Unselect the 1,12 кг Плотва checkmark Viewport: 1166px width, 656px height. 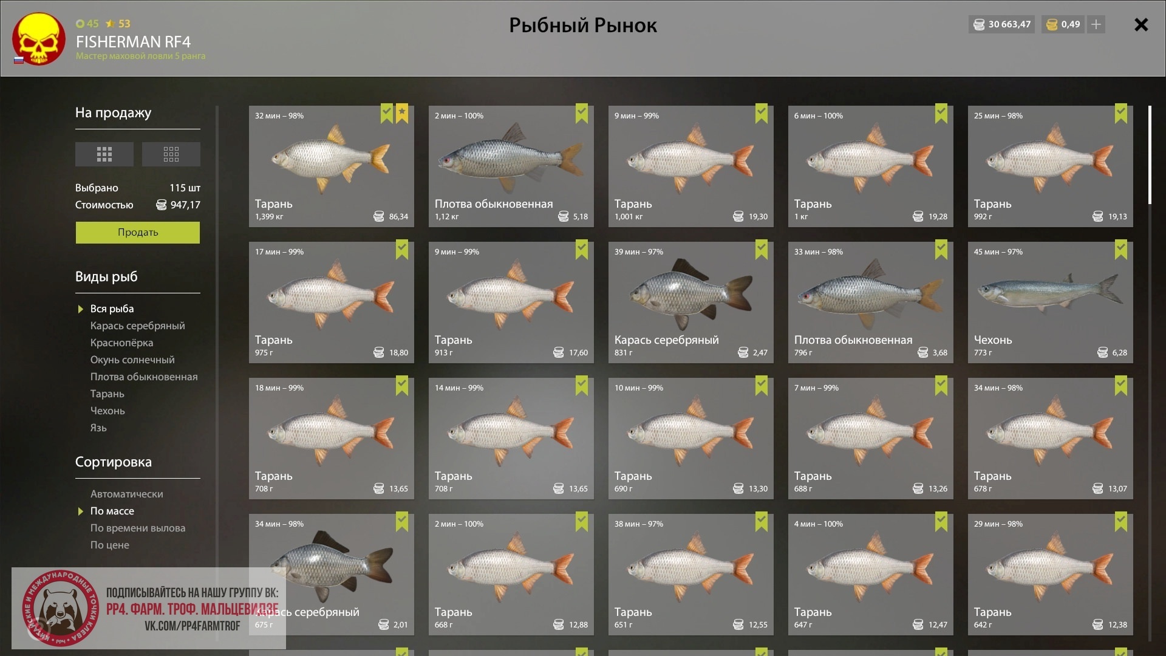click(582, 114)
